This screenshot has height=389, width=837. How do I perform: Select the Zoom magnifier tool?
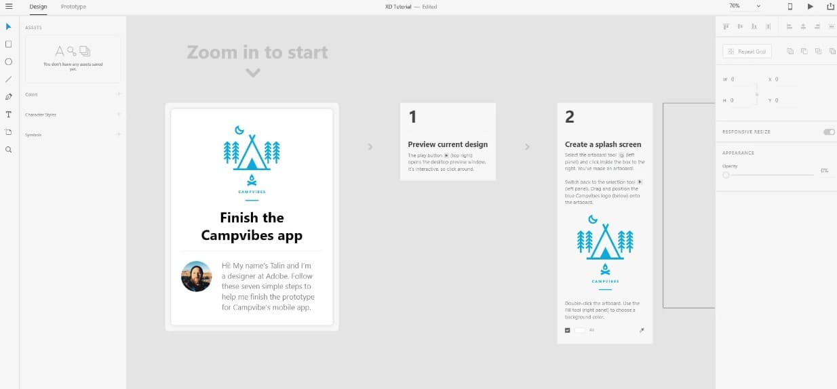[8, 149]
